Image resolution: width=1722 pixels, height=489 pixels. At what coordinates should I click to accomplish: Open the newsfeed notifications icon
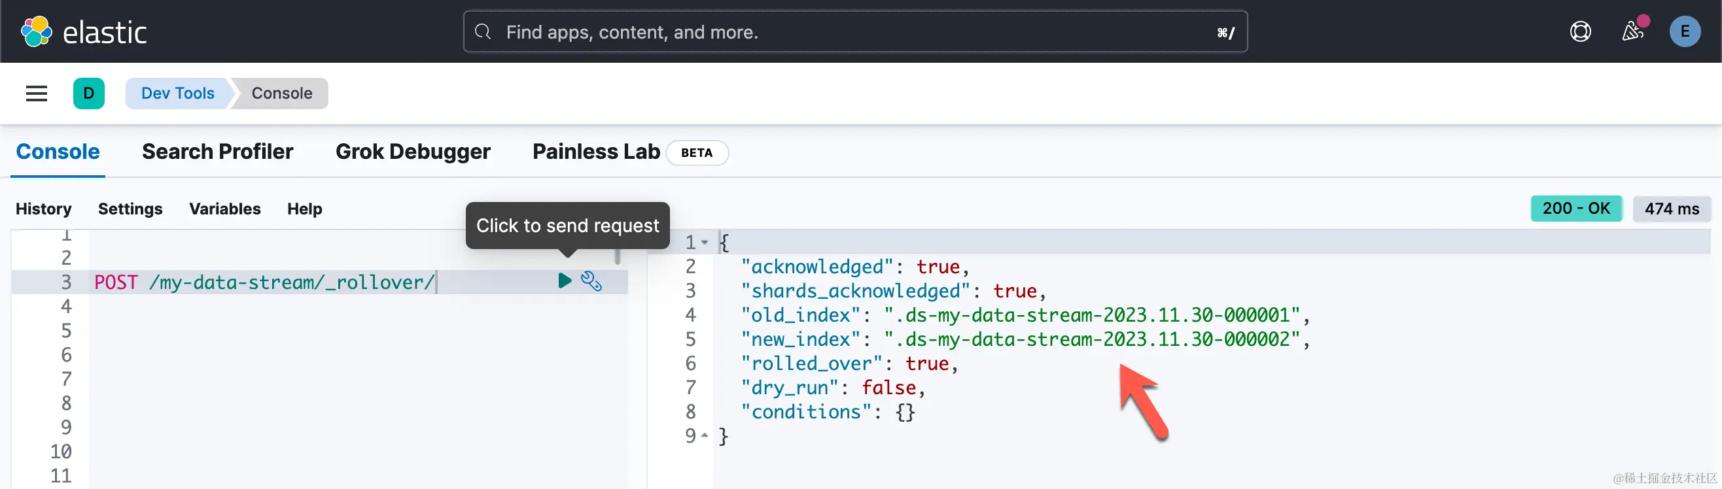tap(1632, 31)
